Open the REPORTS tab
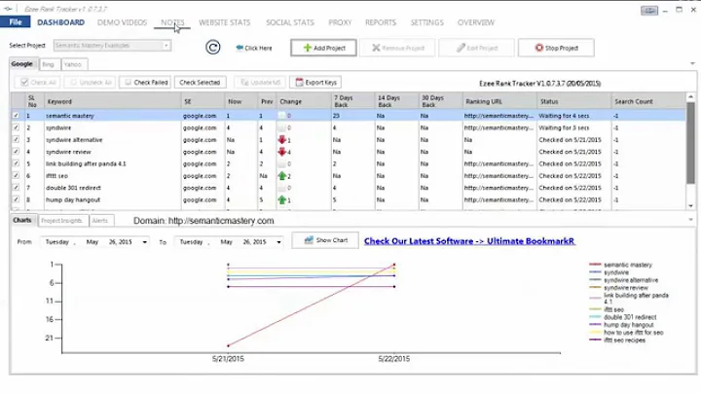This screenshot has width=701, height=393. coord(381,22)
